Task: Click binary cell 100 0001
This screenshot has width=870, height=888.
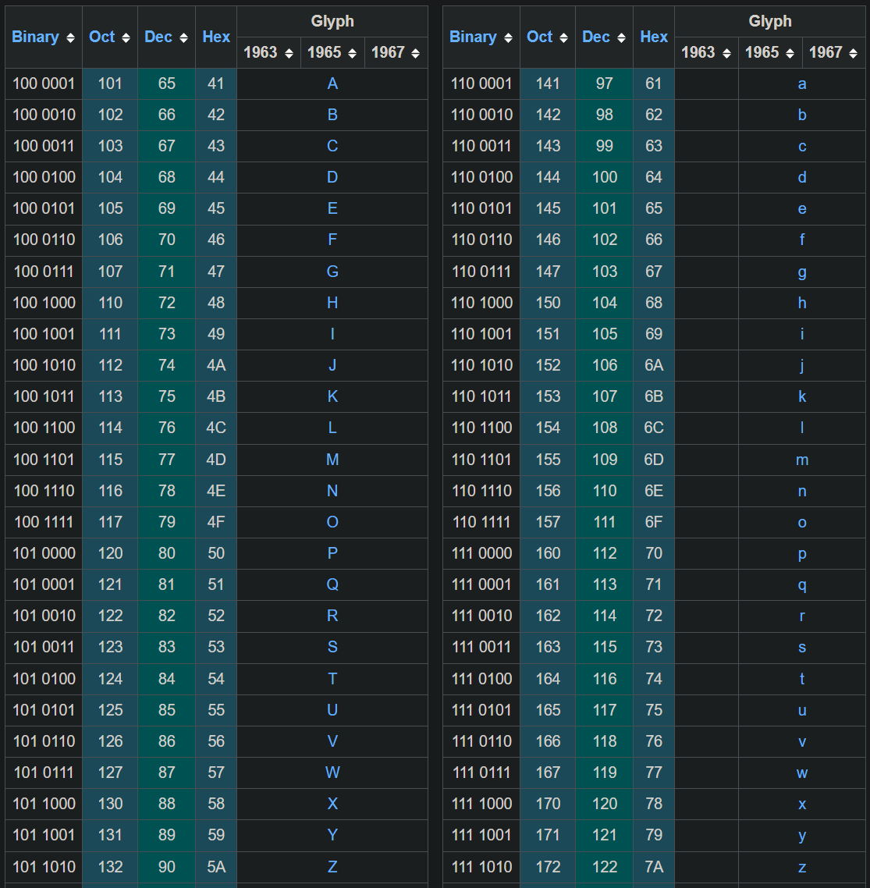Action: (x=44, y=83)
